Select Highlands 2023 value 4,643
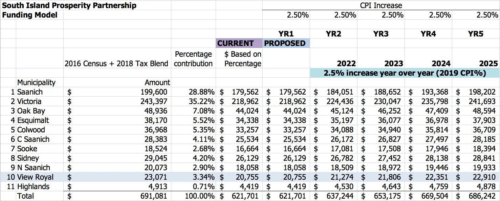The height and width of the screenshot is (201, 500). click(x=391, y=186)
